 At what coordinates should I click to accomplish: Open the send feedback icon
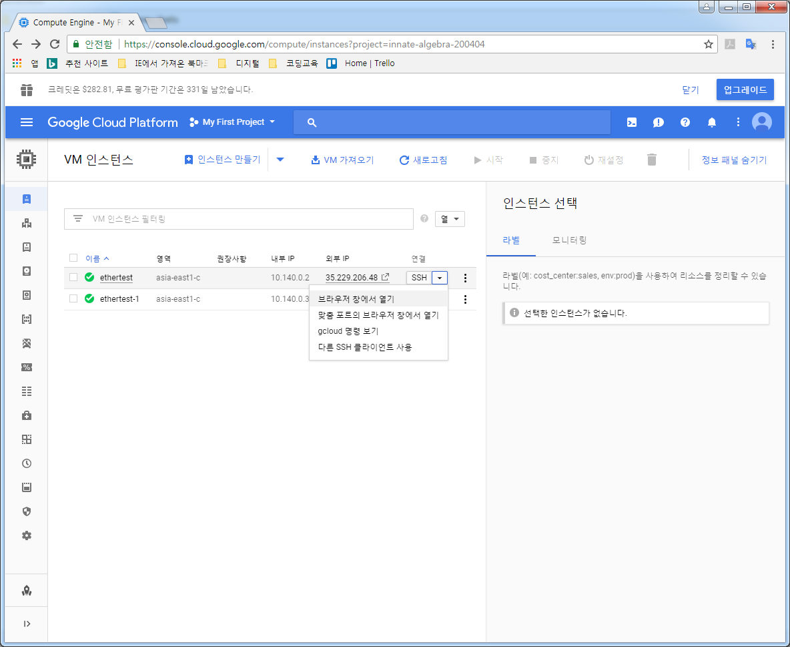[658, 122]
